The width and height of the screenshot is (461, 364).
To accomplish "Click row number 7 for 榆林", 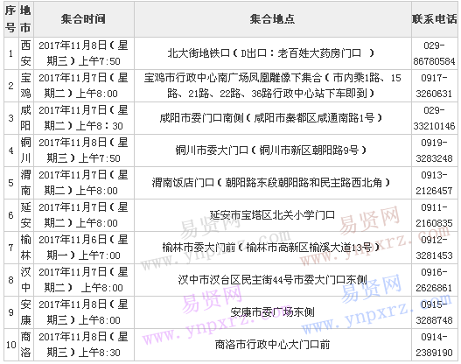I will pyautogui.click(x=10, y=248).
